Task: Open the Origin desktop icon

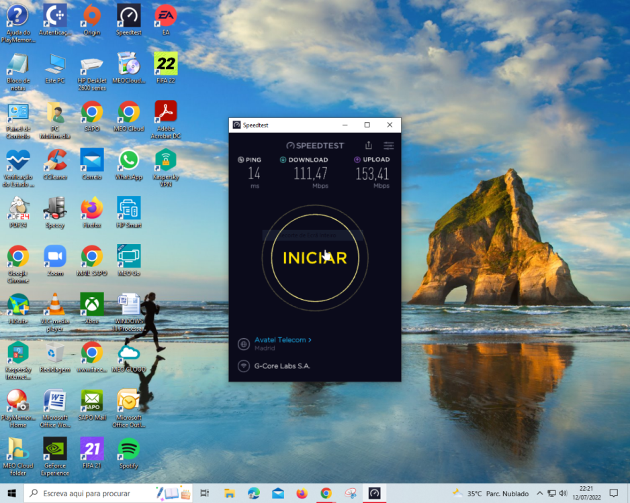Action: click(x=91, y=20)
